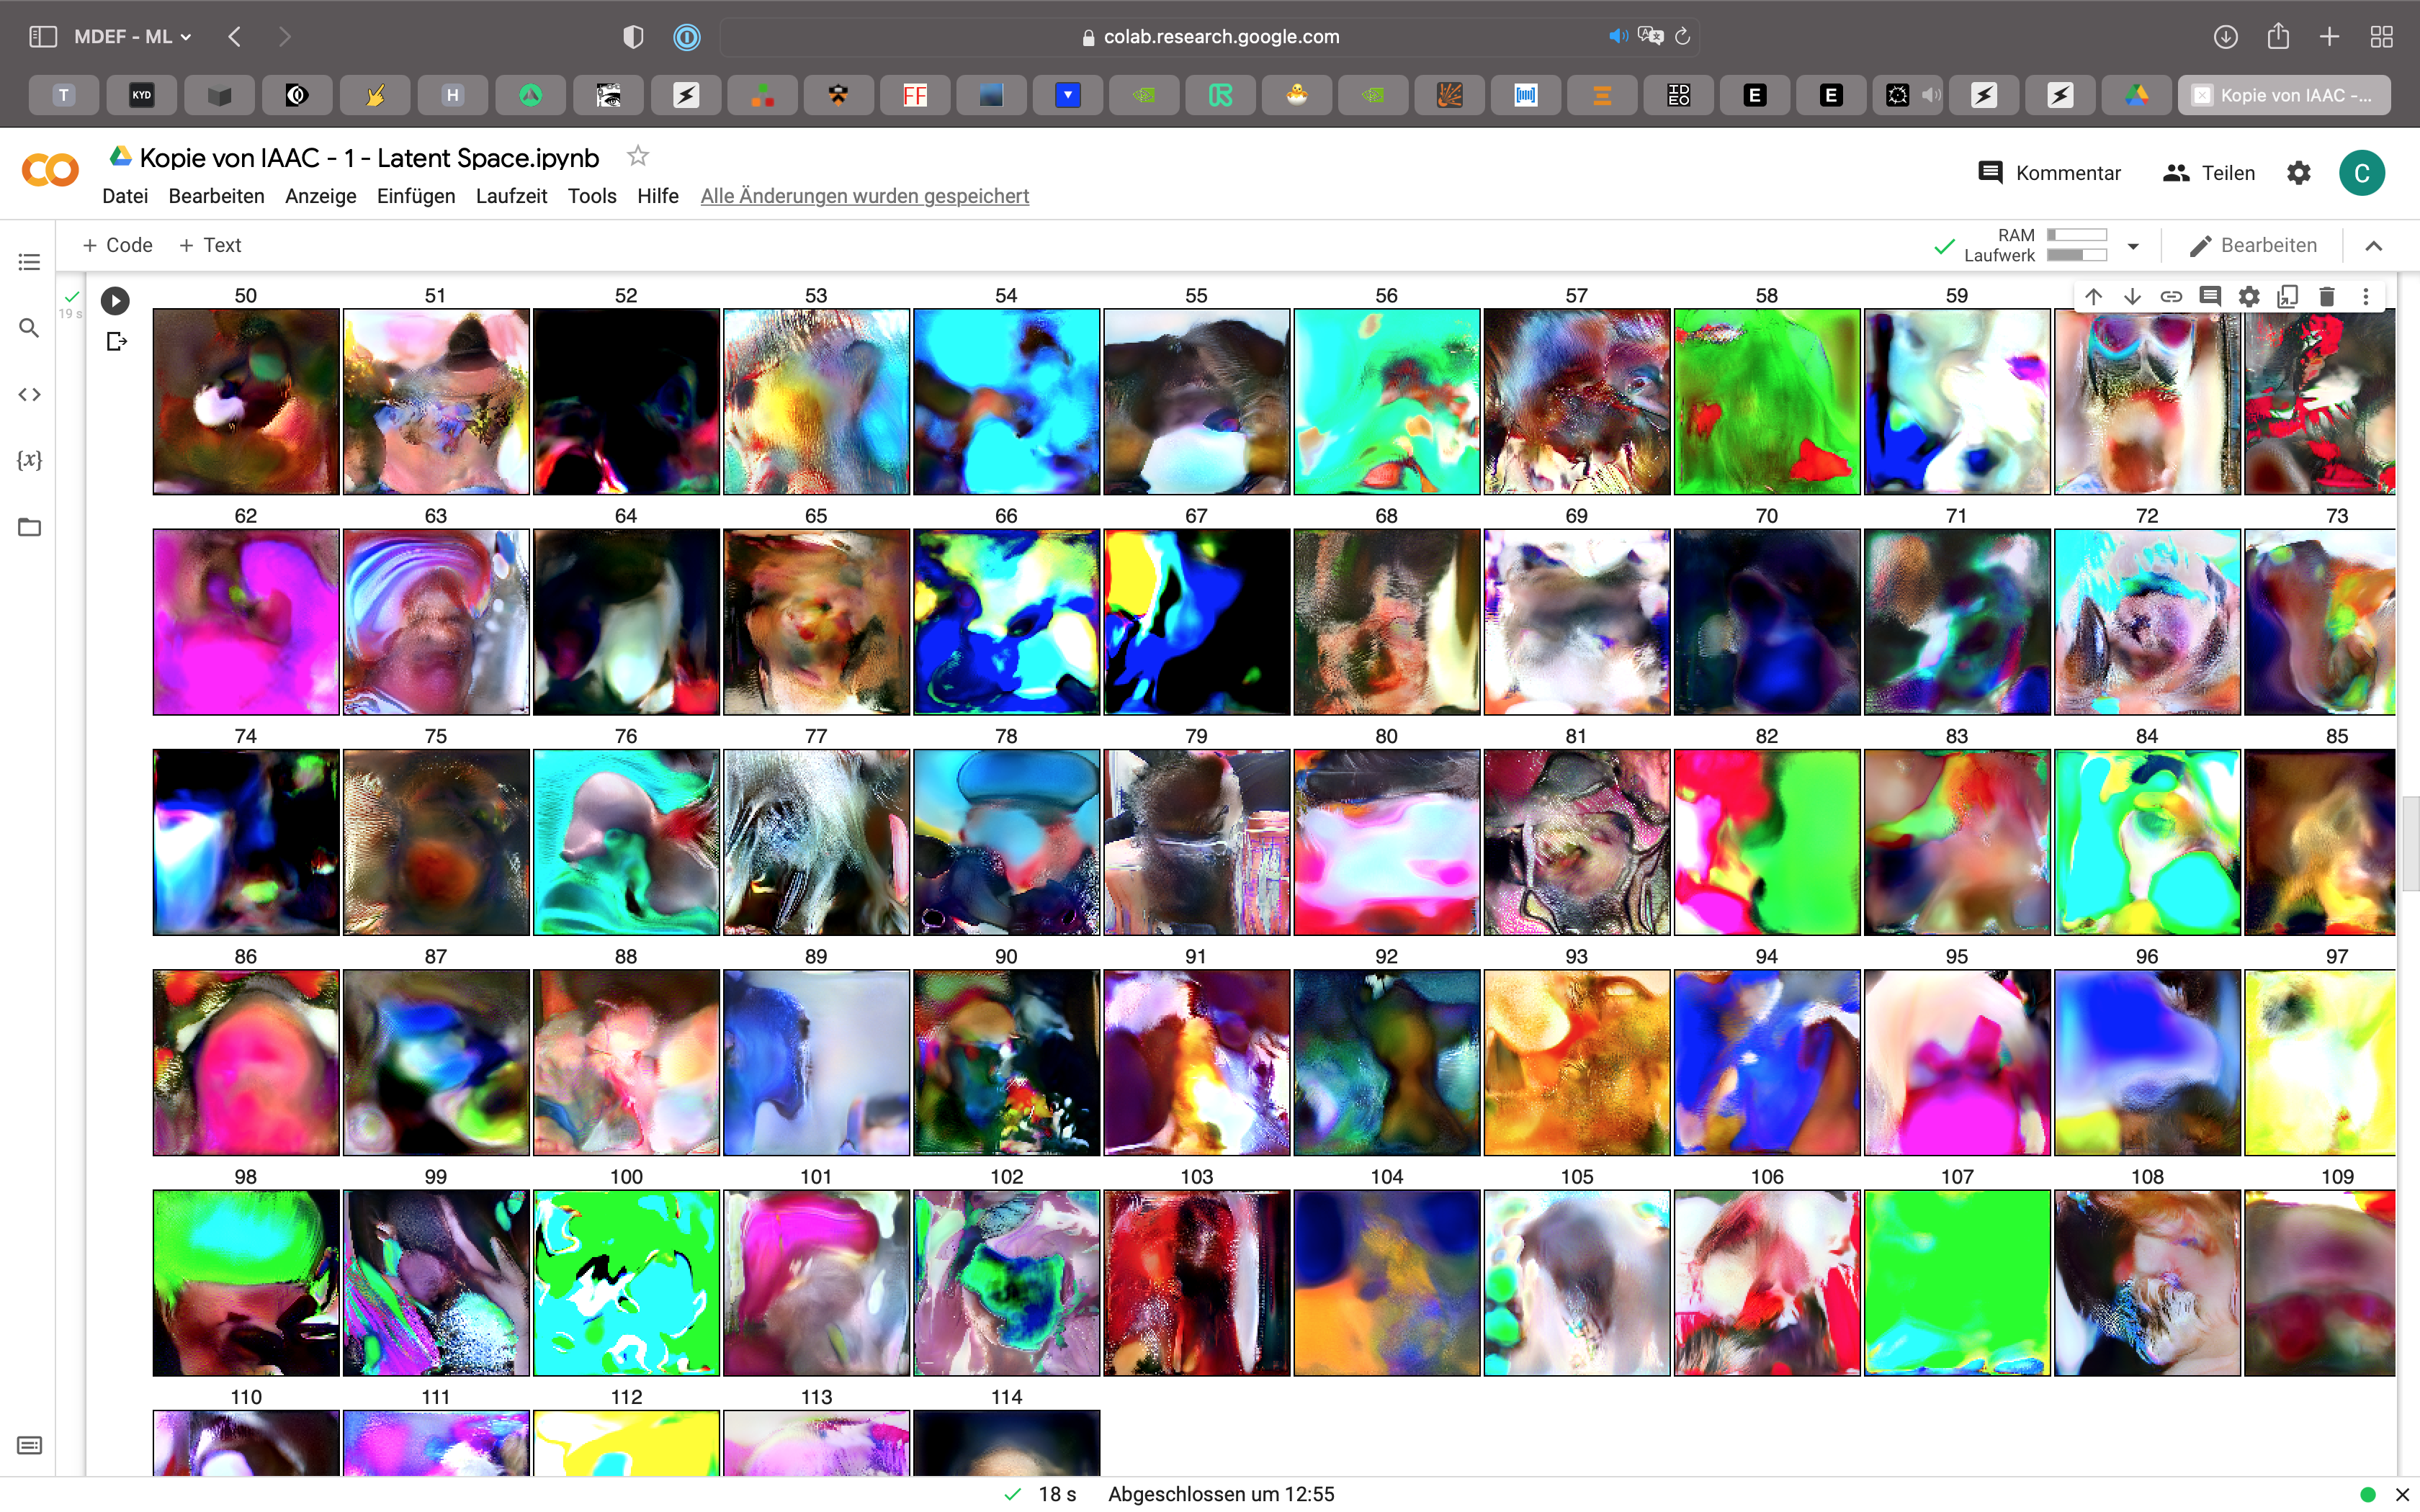Collapse the header with the chevron
2420x1512 pixels.
[x=2373, y=246]
